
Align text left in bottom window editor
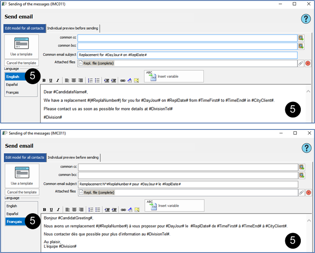[68, 210]
